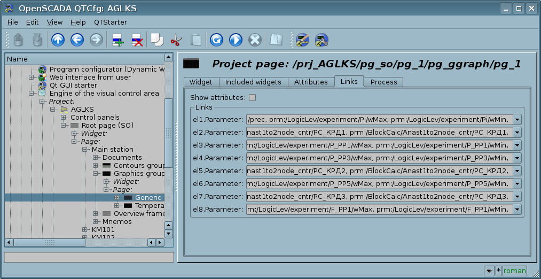Click the Cut scissors icon
The width and height of the screenshot is (541, 279).
point(176,40)
